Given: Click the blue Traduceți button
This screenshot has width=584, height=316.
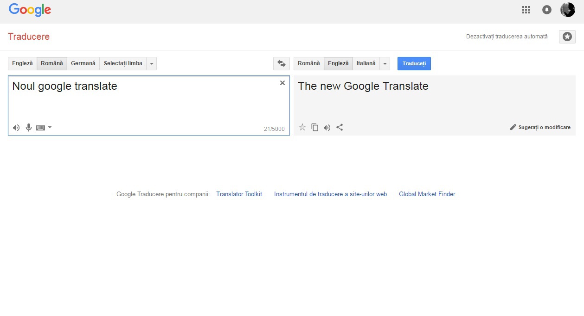Looking at the screenshot, I should [x=414, y=63].
